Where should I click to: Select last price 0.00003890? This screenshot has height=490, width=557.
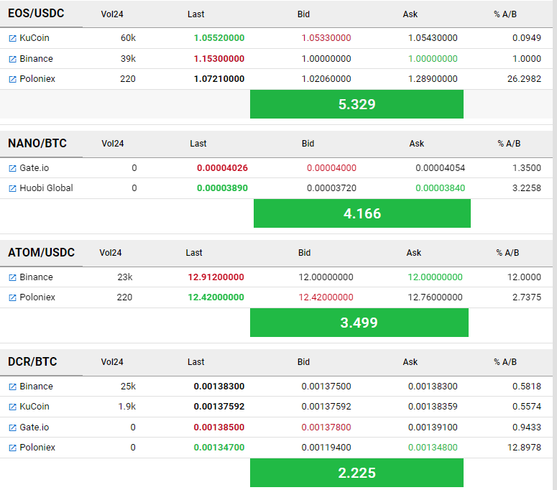222,188
